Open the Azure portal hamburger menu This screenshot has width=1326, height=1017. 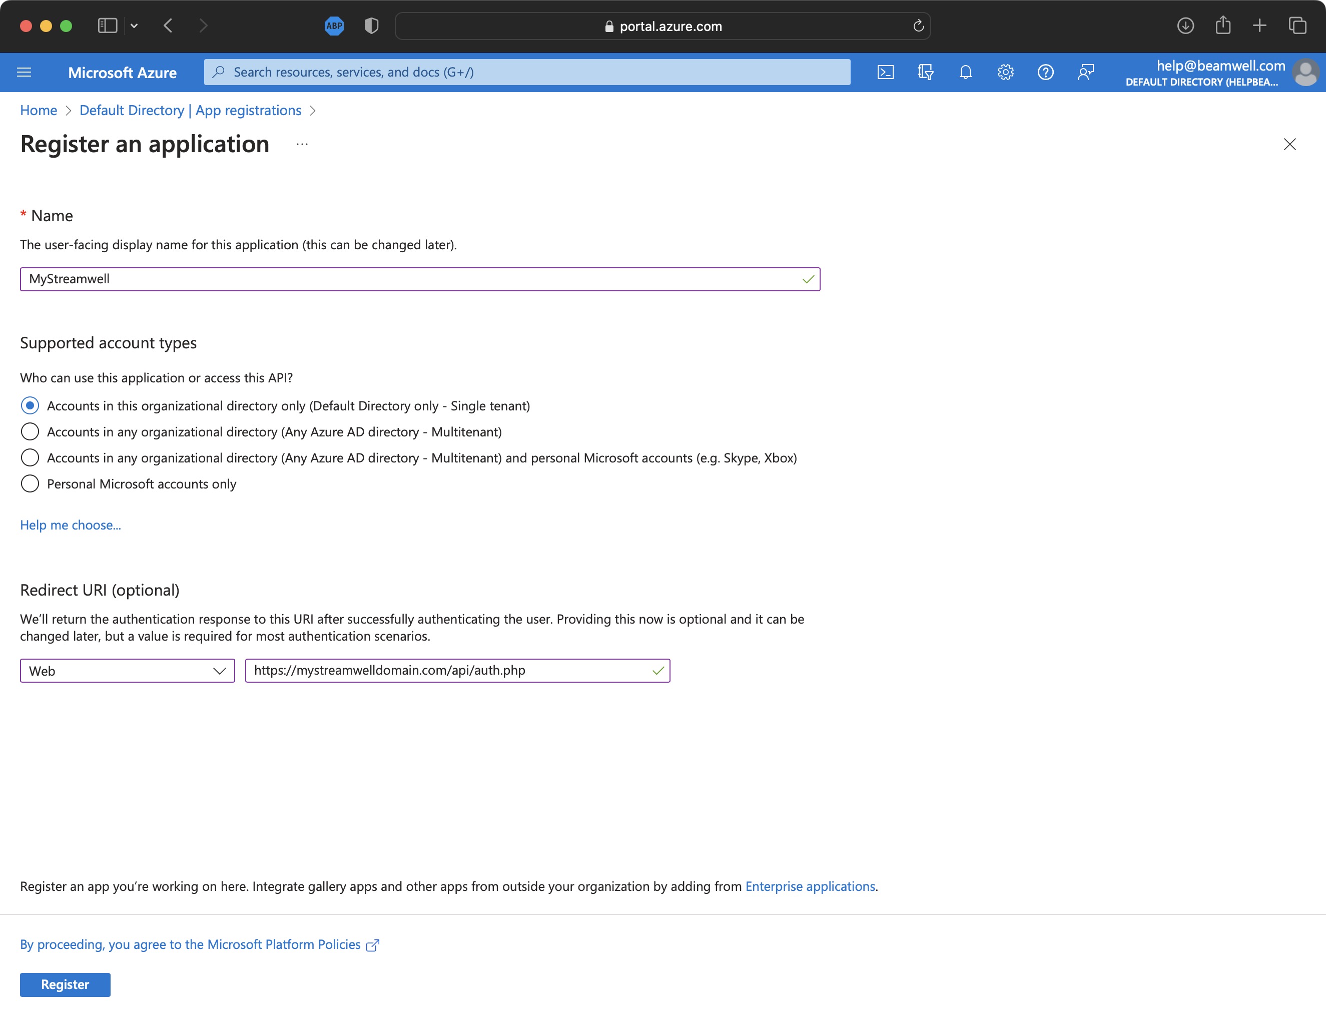(24, 73)
